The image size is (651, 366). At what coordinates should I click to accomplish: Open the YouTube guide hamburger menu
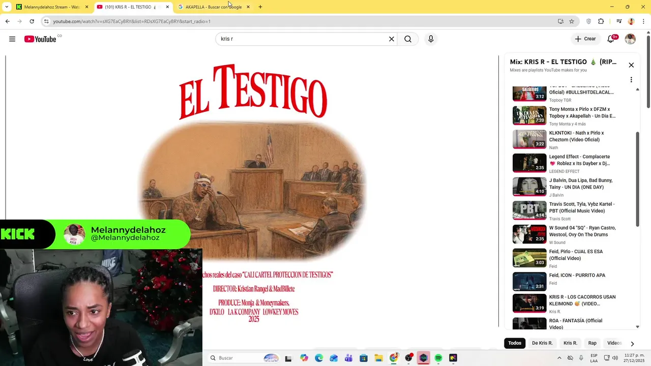pyautogui.click(x=12, y=39)
